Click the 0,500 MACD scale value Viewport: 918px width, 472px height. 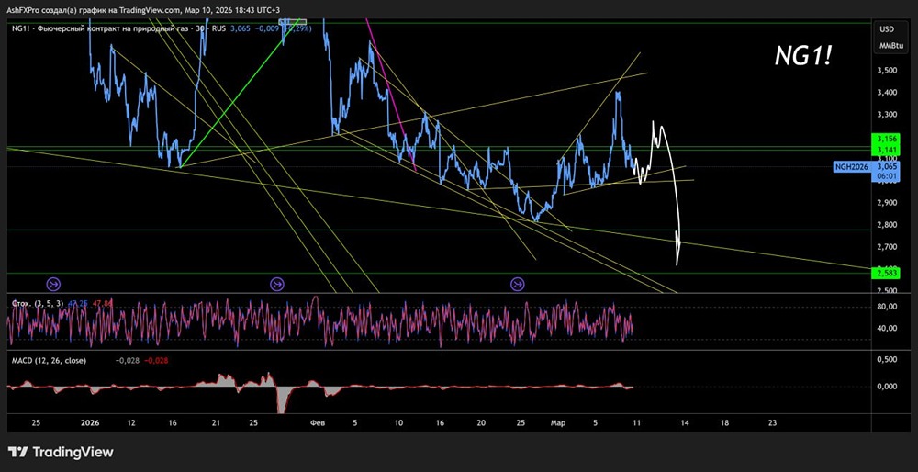(888, 360)
